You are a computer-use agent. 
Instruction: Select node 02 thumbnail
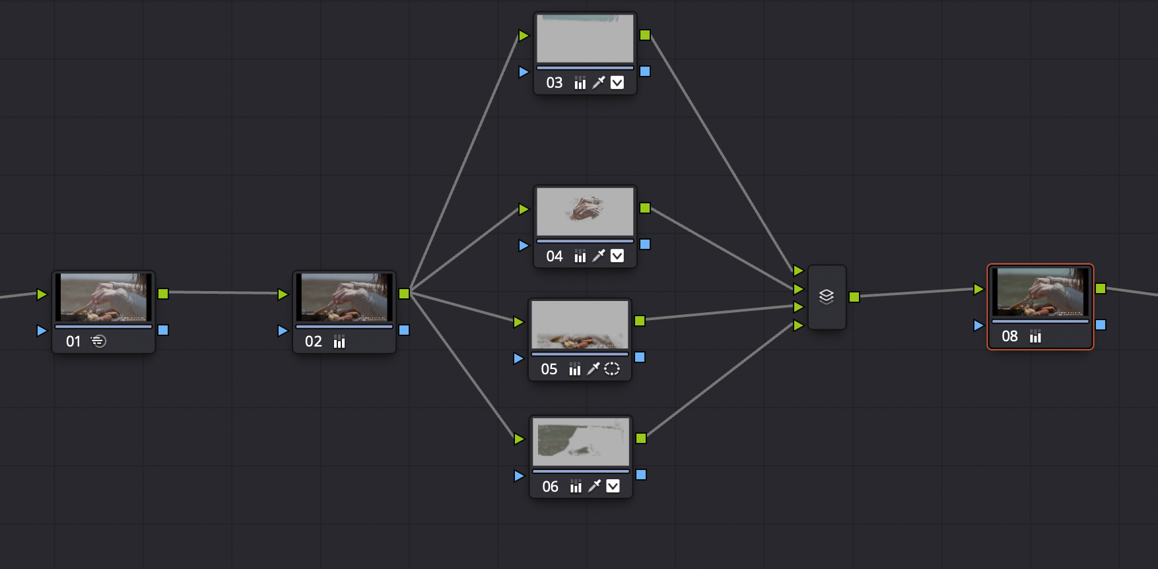[344, 297]
